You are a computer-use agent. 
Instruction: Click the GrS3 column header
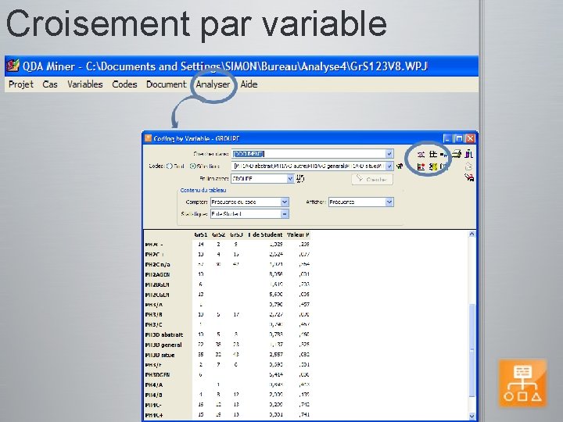pyautogui.click(x=236, y=234)
